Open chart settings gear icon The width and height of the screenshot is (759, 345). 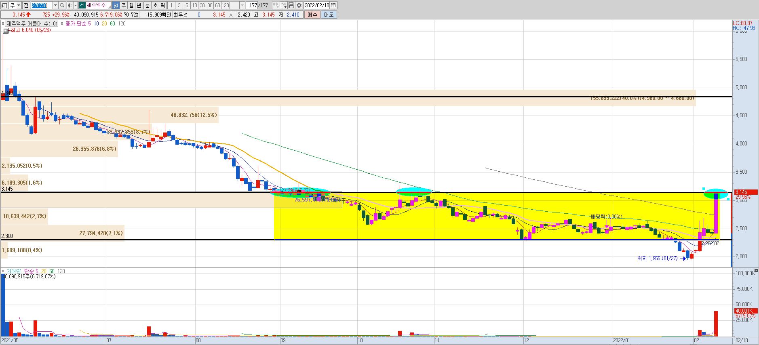coord(299,5)
